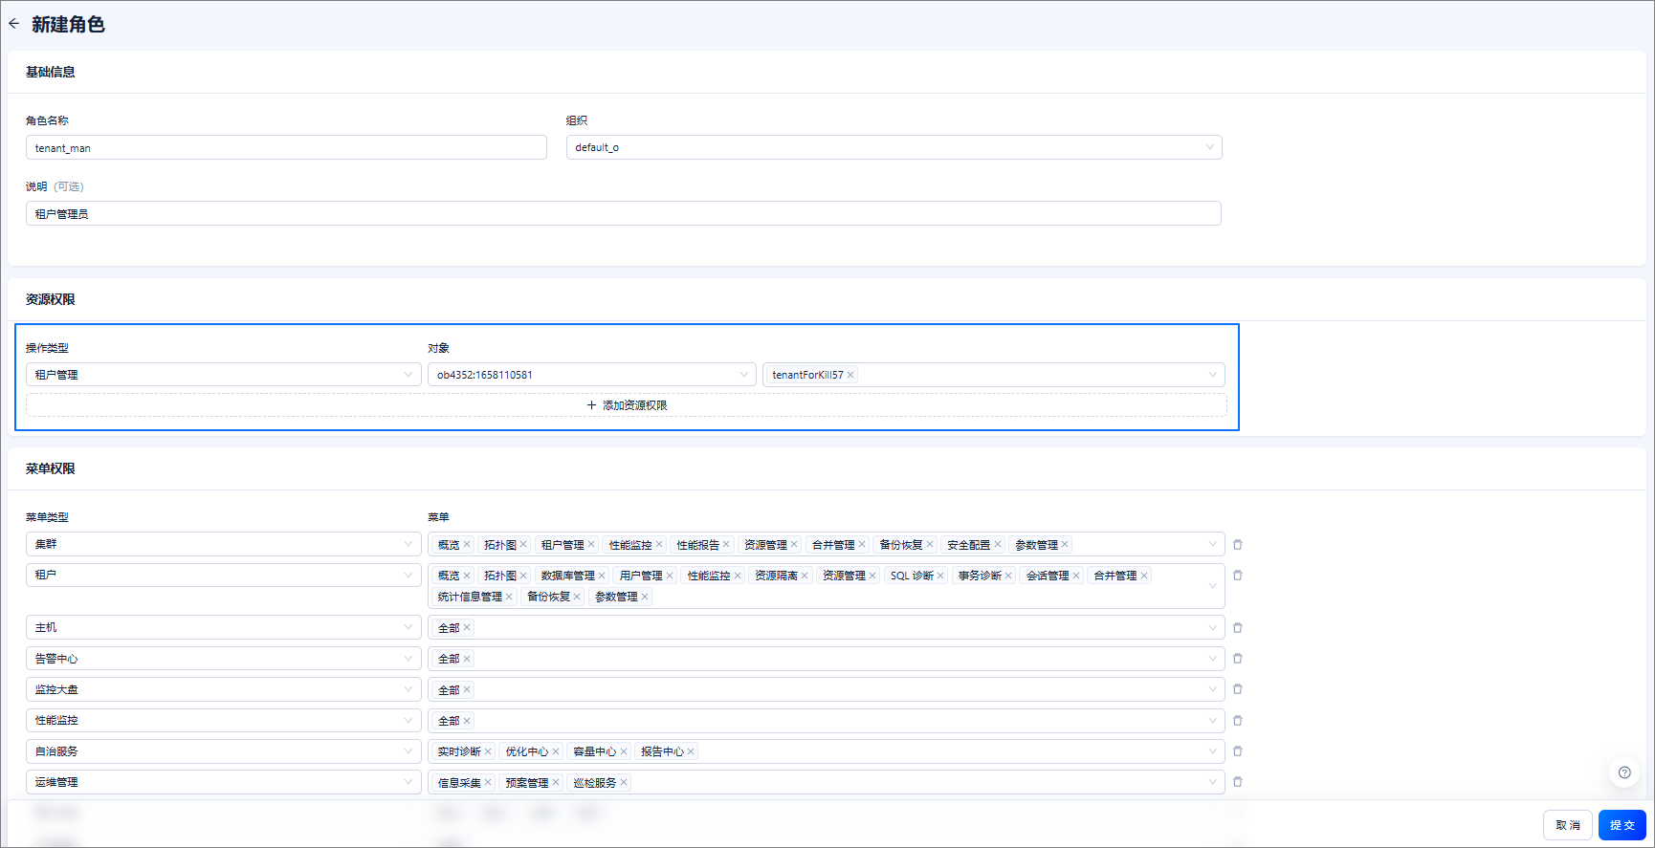Remove 优化中心 tag from 自治服务 menus
The height and width of the screenshot is (848, 1655).
556,751
